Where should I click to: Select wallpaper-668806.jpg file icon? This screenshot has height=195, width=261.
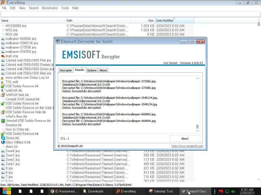click(x=3, y=39)
